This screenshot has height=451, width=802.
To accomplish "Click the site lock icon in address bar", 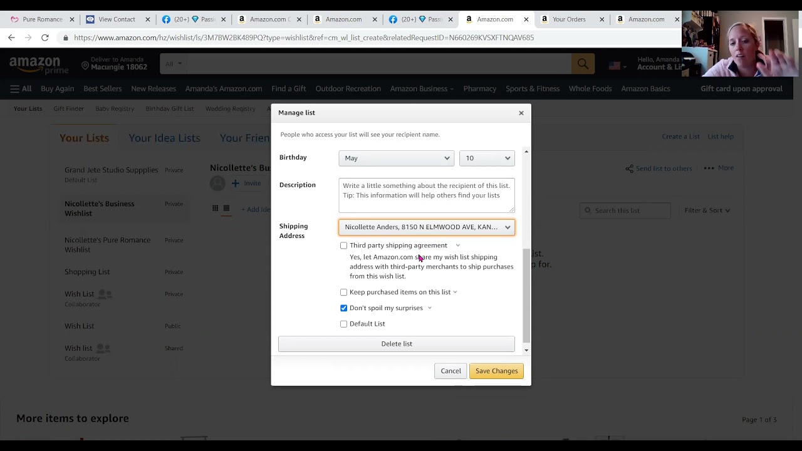I will (65, 38).
